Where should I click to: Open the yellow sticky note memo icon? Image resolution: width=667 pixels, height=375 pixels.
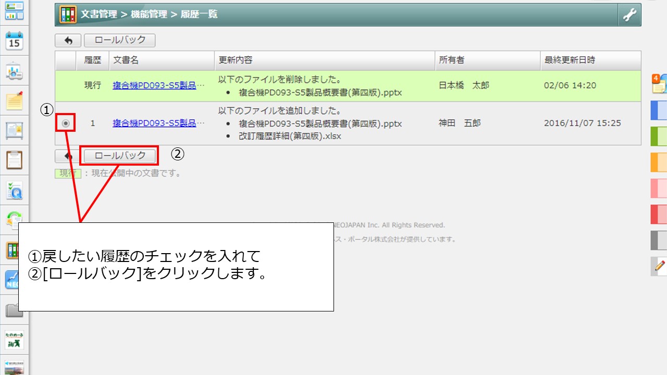[x=14, y=101]
